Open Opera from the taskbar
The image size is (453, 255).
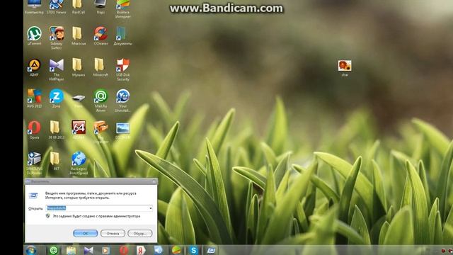pyautogui.click(x=124, y=250)
